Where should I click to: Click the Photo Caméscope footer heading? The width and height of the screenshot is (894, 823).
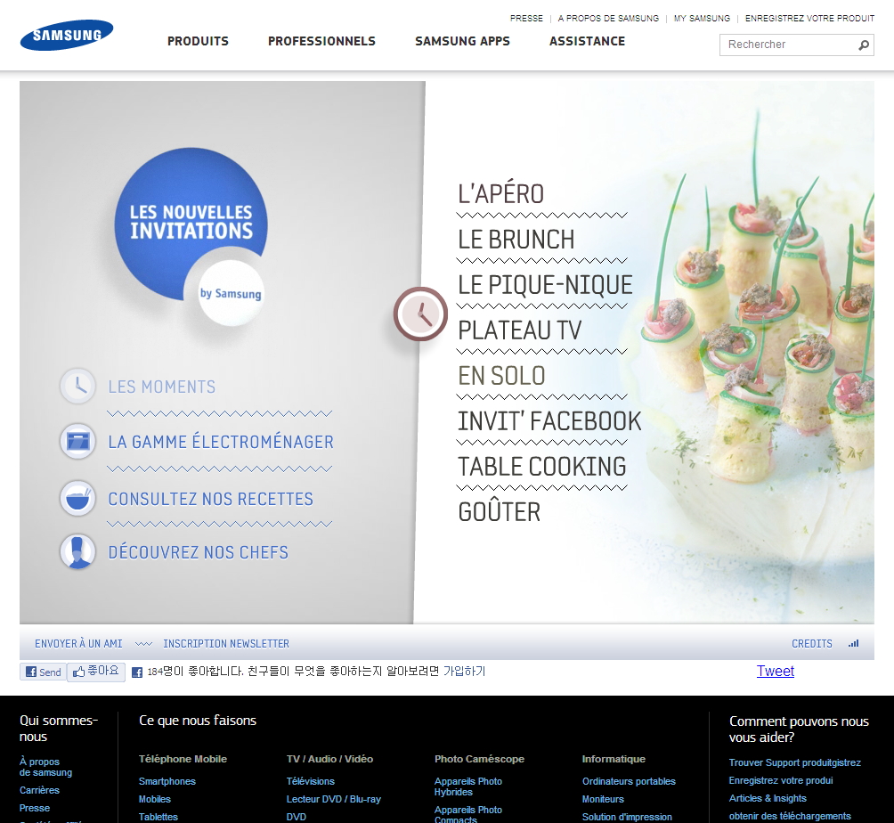[x=479, y=759]
